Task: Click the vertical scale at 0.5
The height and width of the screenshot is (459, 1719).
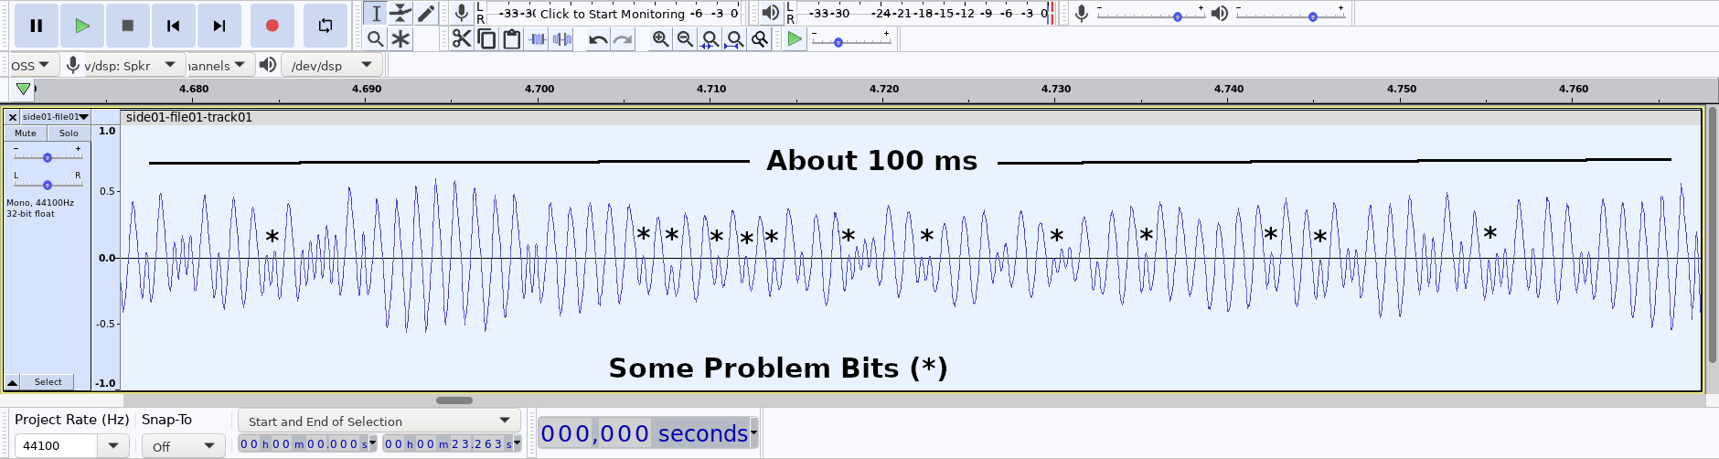Action: tap(108, 191)
